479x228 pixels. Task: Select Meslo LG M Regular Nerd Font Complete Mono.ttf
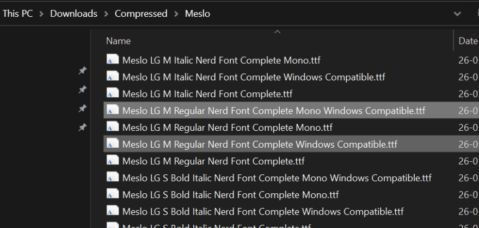pos(228,127)
